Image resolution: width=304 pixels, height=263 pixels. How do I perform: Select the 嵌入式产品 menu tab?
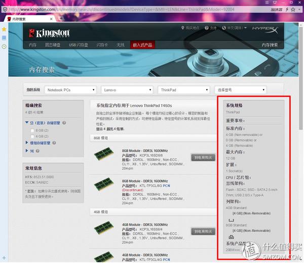tap(142, 45)
